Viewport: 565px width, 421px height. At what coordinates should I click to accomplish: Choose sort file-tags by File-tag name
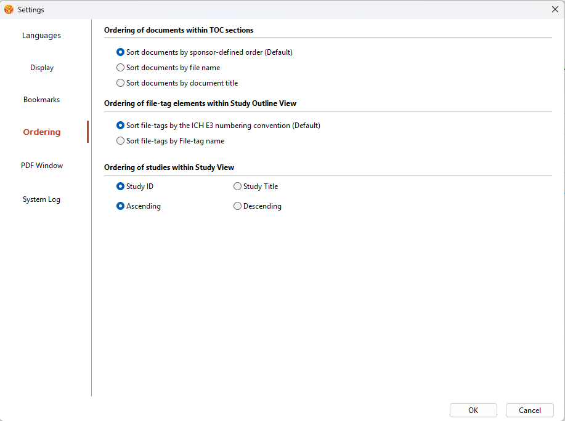(x=171, y=141)
